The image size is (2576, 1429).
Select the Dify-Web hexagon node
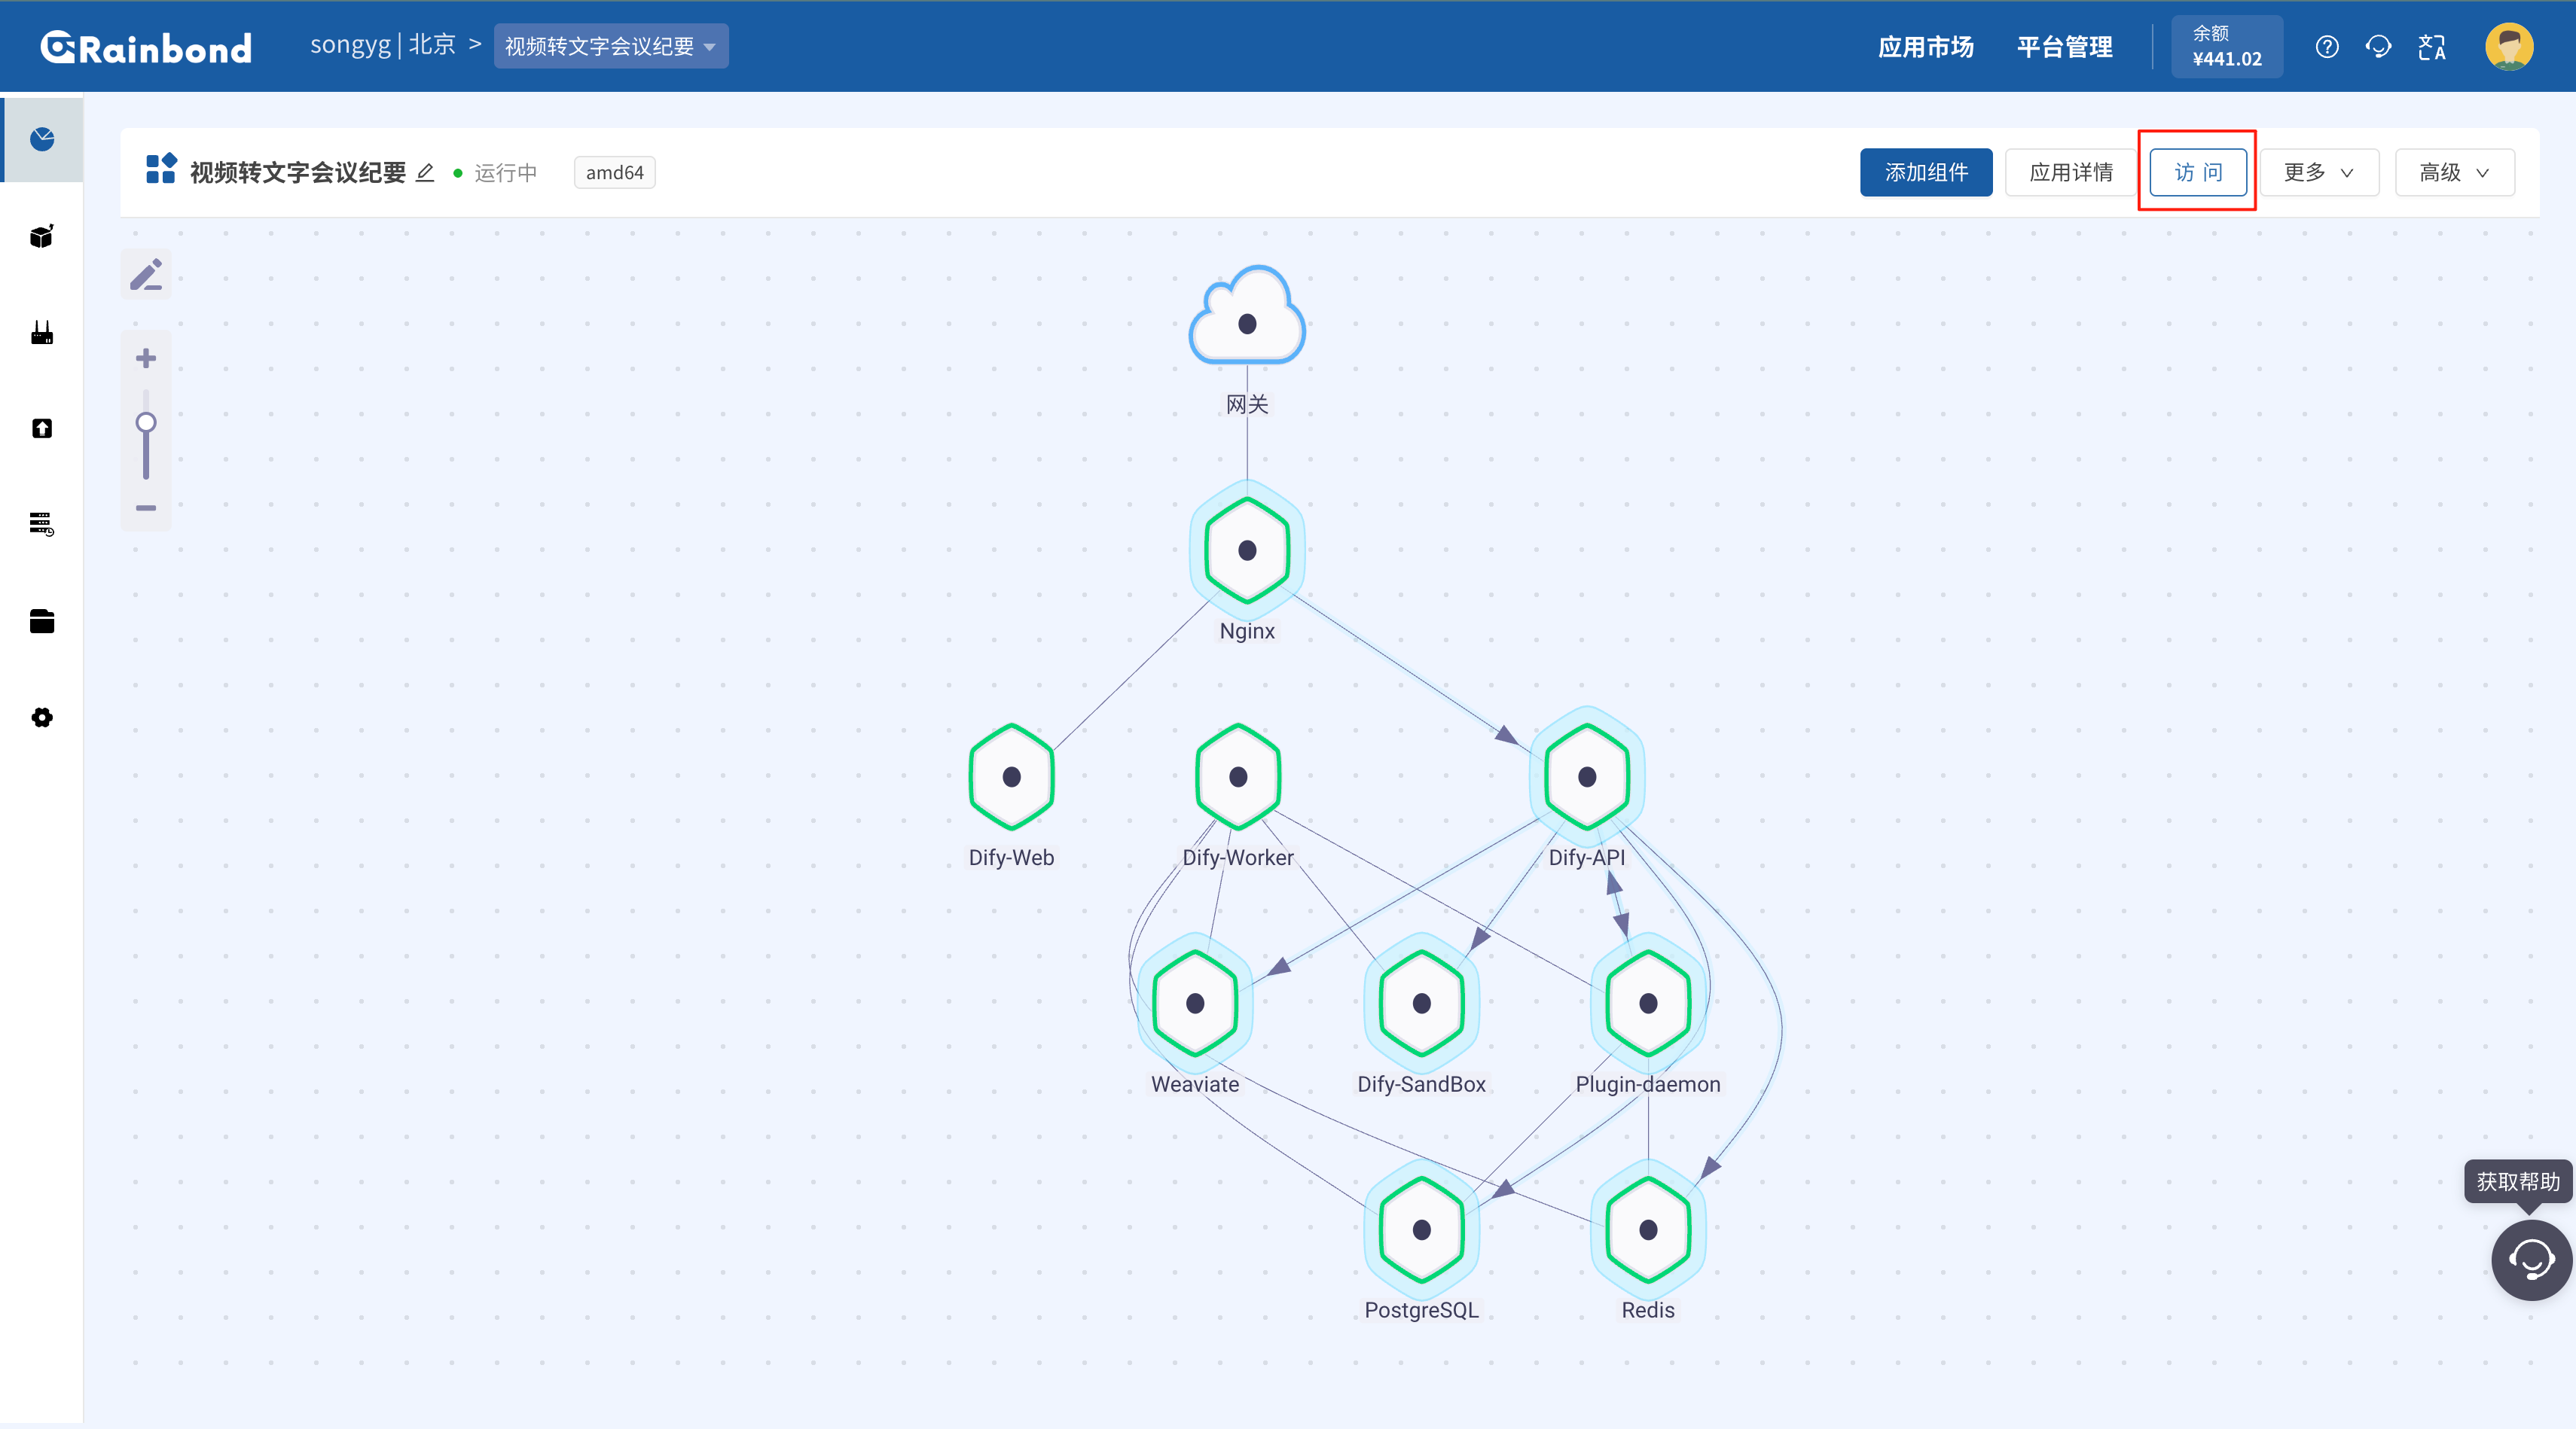click(1011, 776)
